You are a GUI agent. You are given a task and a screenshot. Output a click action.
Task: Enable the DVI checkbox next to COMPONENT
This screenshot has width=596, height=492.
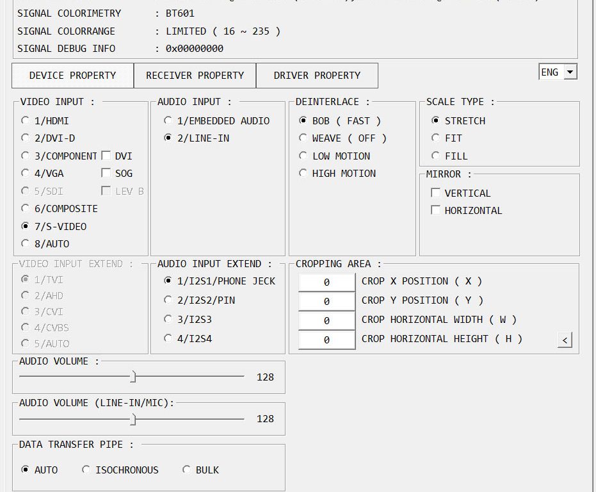106,156
